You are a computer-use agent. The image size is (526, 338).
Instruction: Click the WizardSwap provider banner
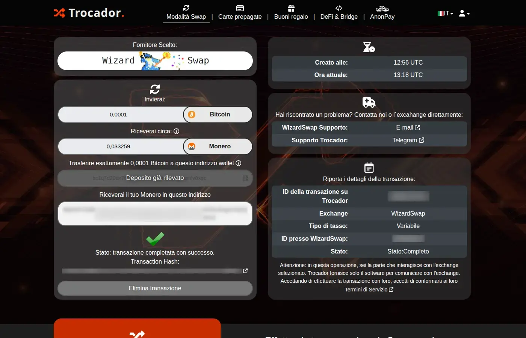pyautogui.click(x=155, y=60)
